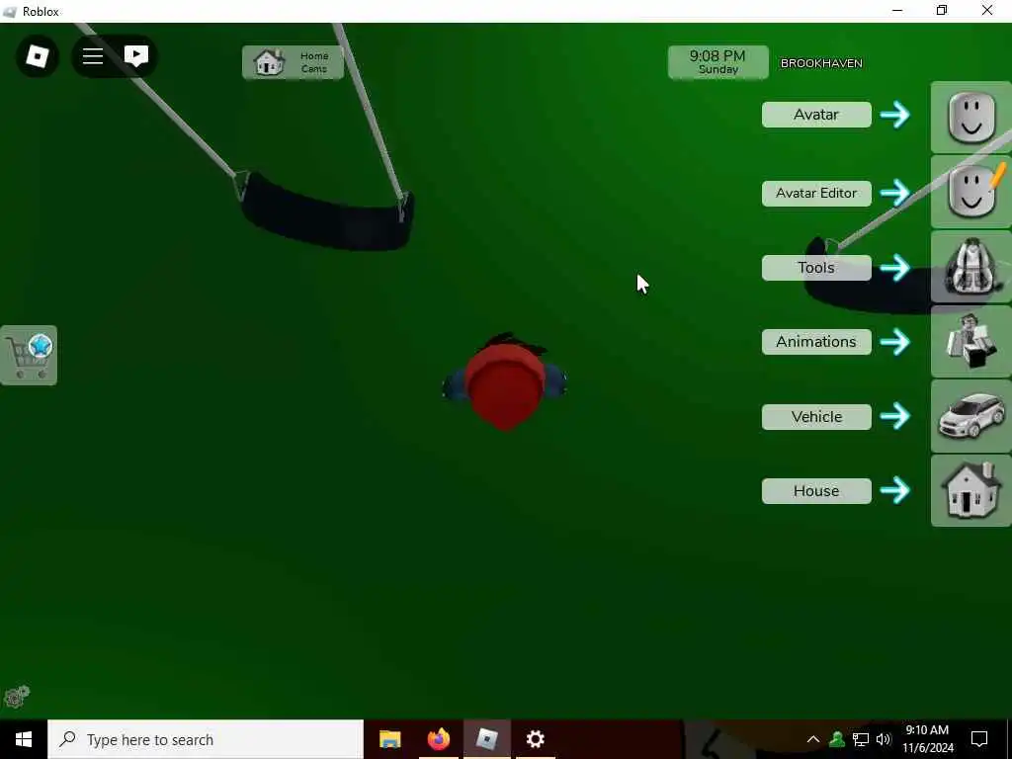Click the Animations label button

coord(816,341)
